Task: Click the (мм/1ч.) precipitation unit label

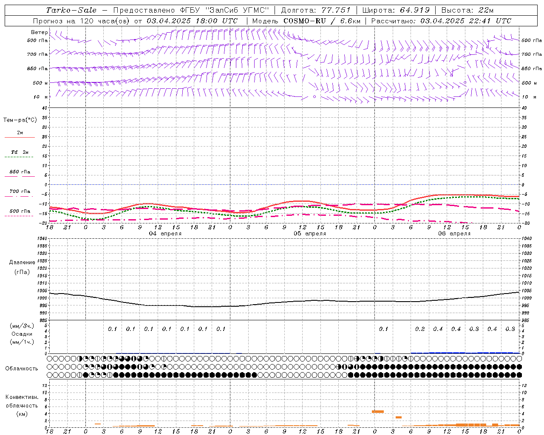Action: pyautogui.click(x=22, y=342)
